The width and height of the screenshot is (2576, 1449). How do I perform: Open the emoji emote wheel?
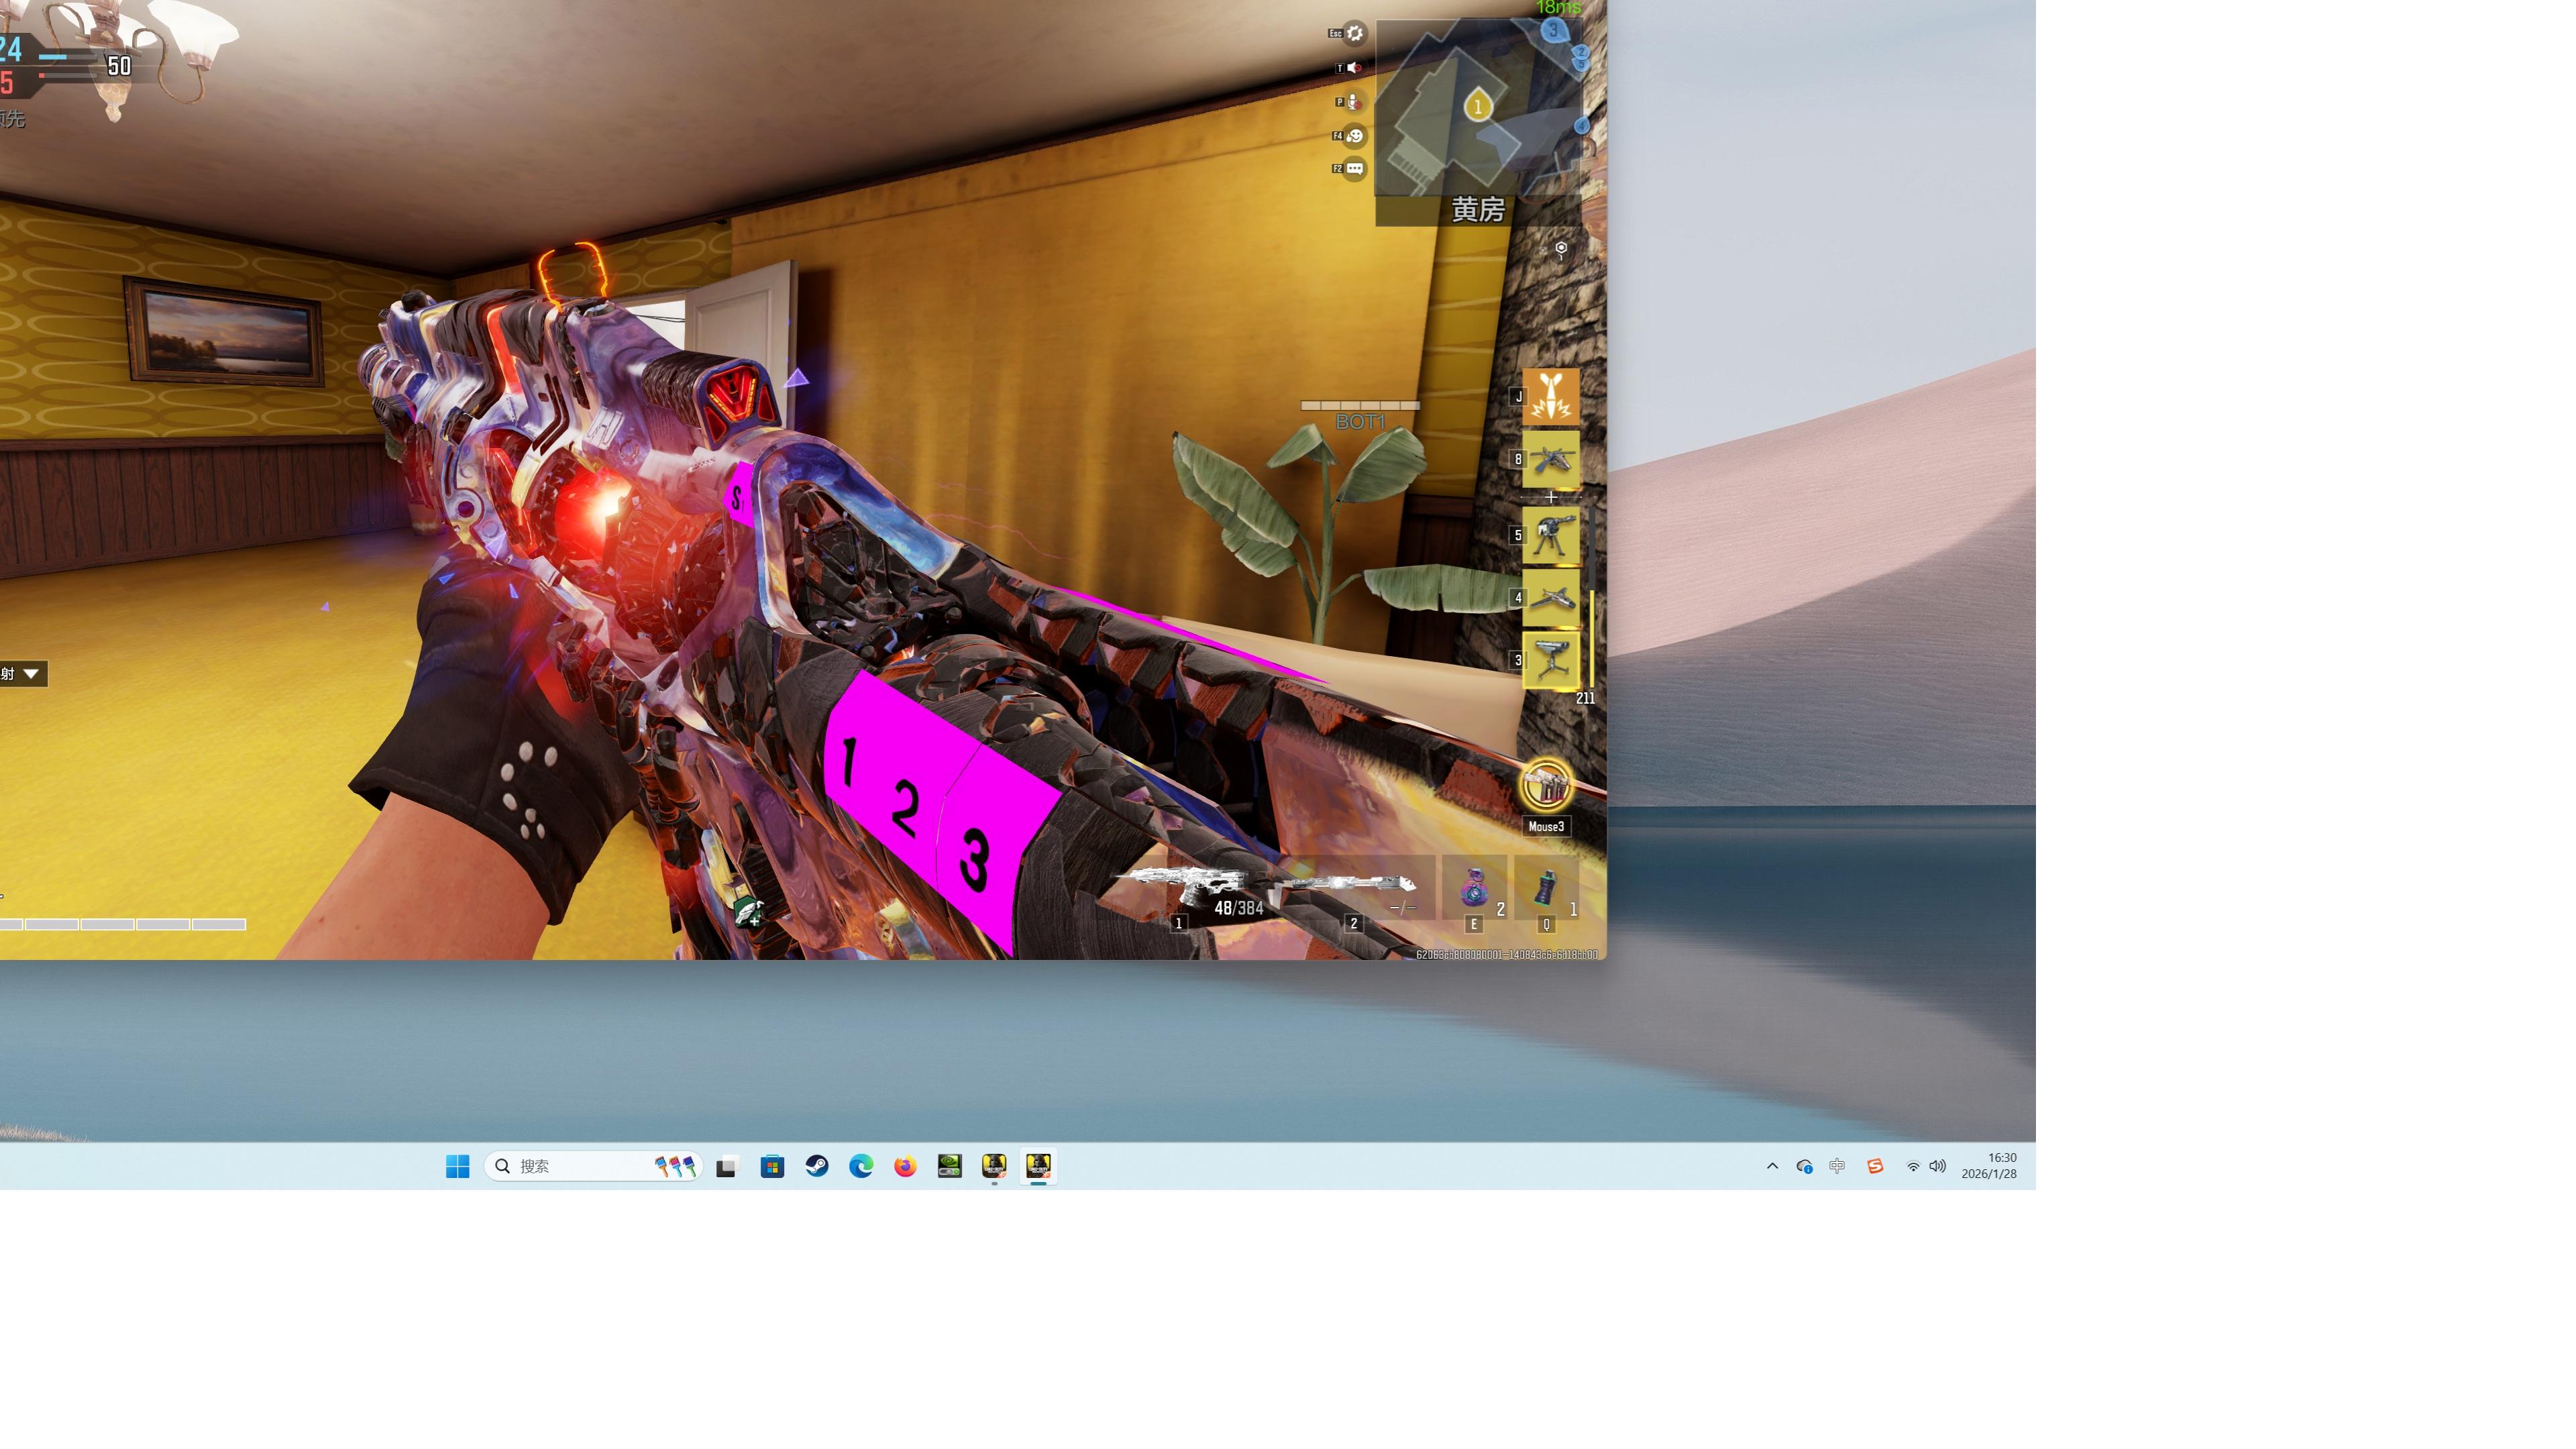point(1355,136)
